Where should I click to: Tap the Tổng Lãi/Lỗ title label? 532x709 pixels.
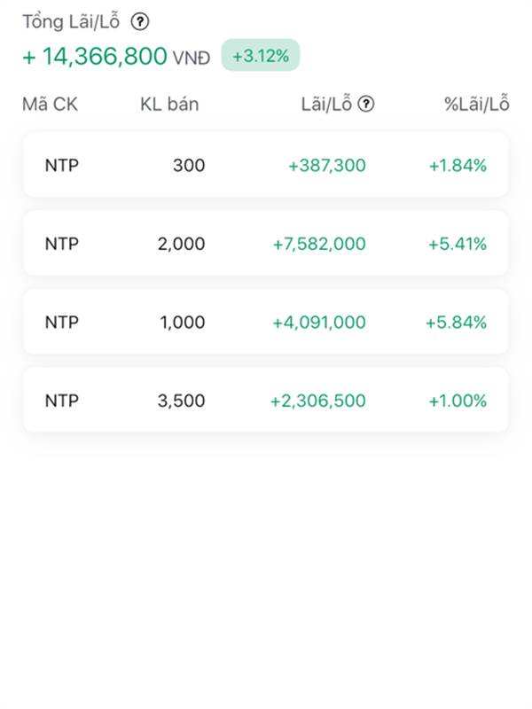(x=71, y=22)
